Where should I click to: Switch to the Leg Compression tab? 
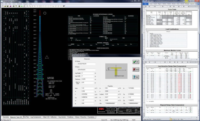[x=36, y=117]
